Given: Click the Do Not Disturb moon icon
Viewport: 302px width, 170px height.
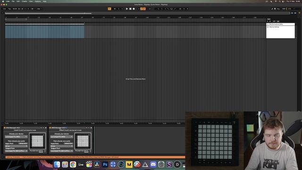Looking at the screenshot, I should click(271, 1).
